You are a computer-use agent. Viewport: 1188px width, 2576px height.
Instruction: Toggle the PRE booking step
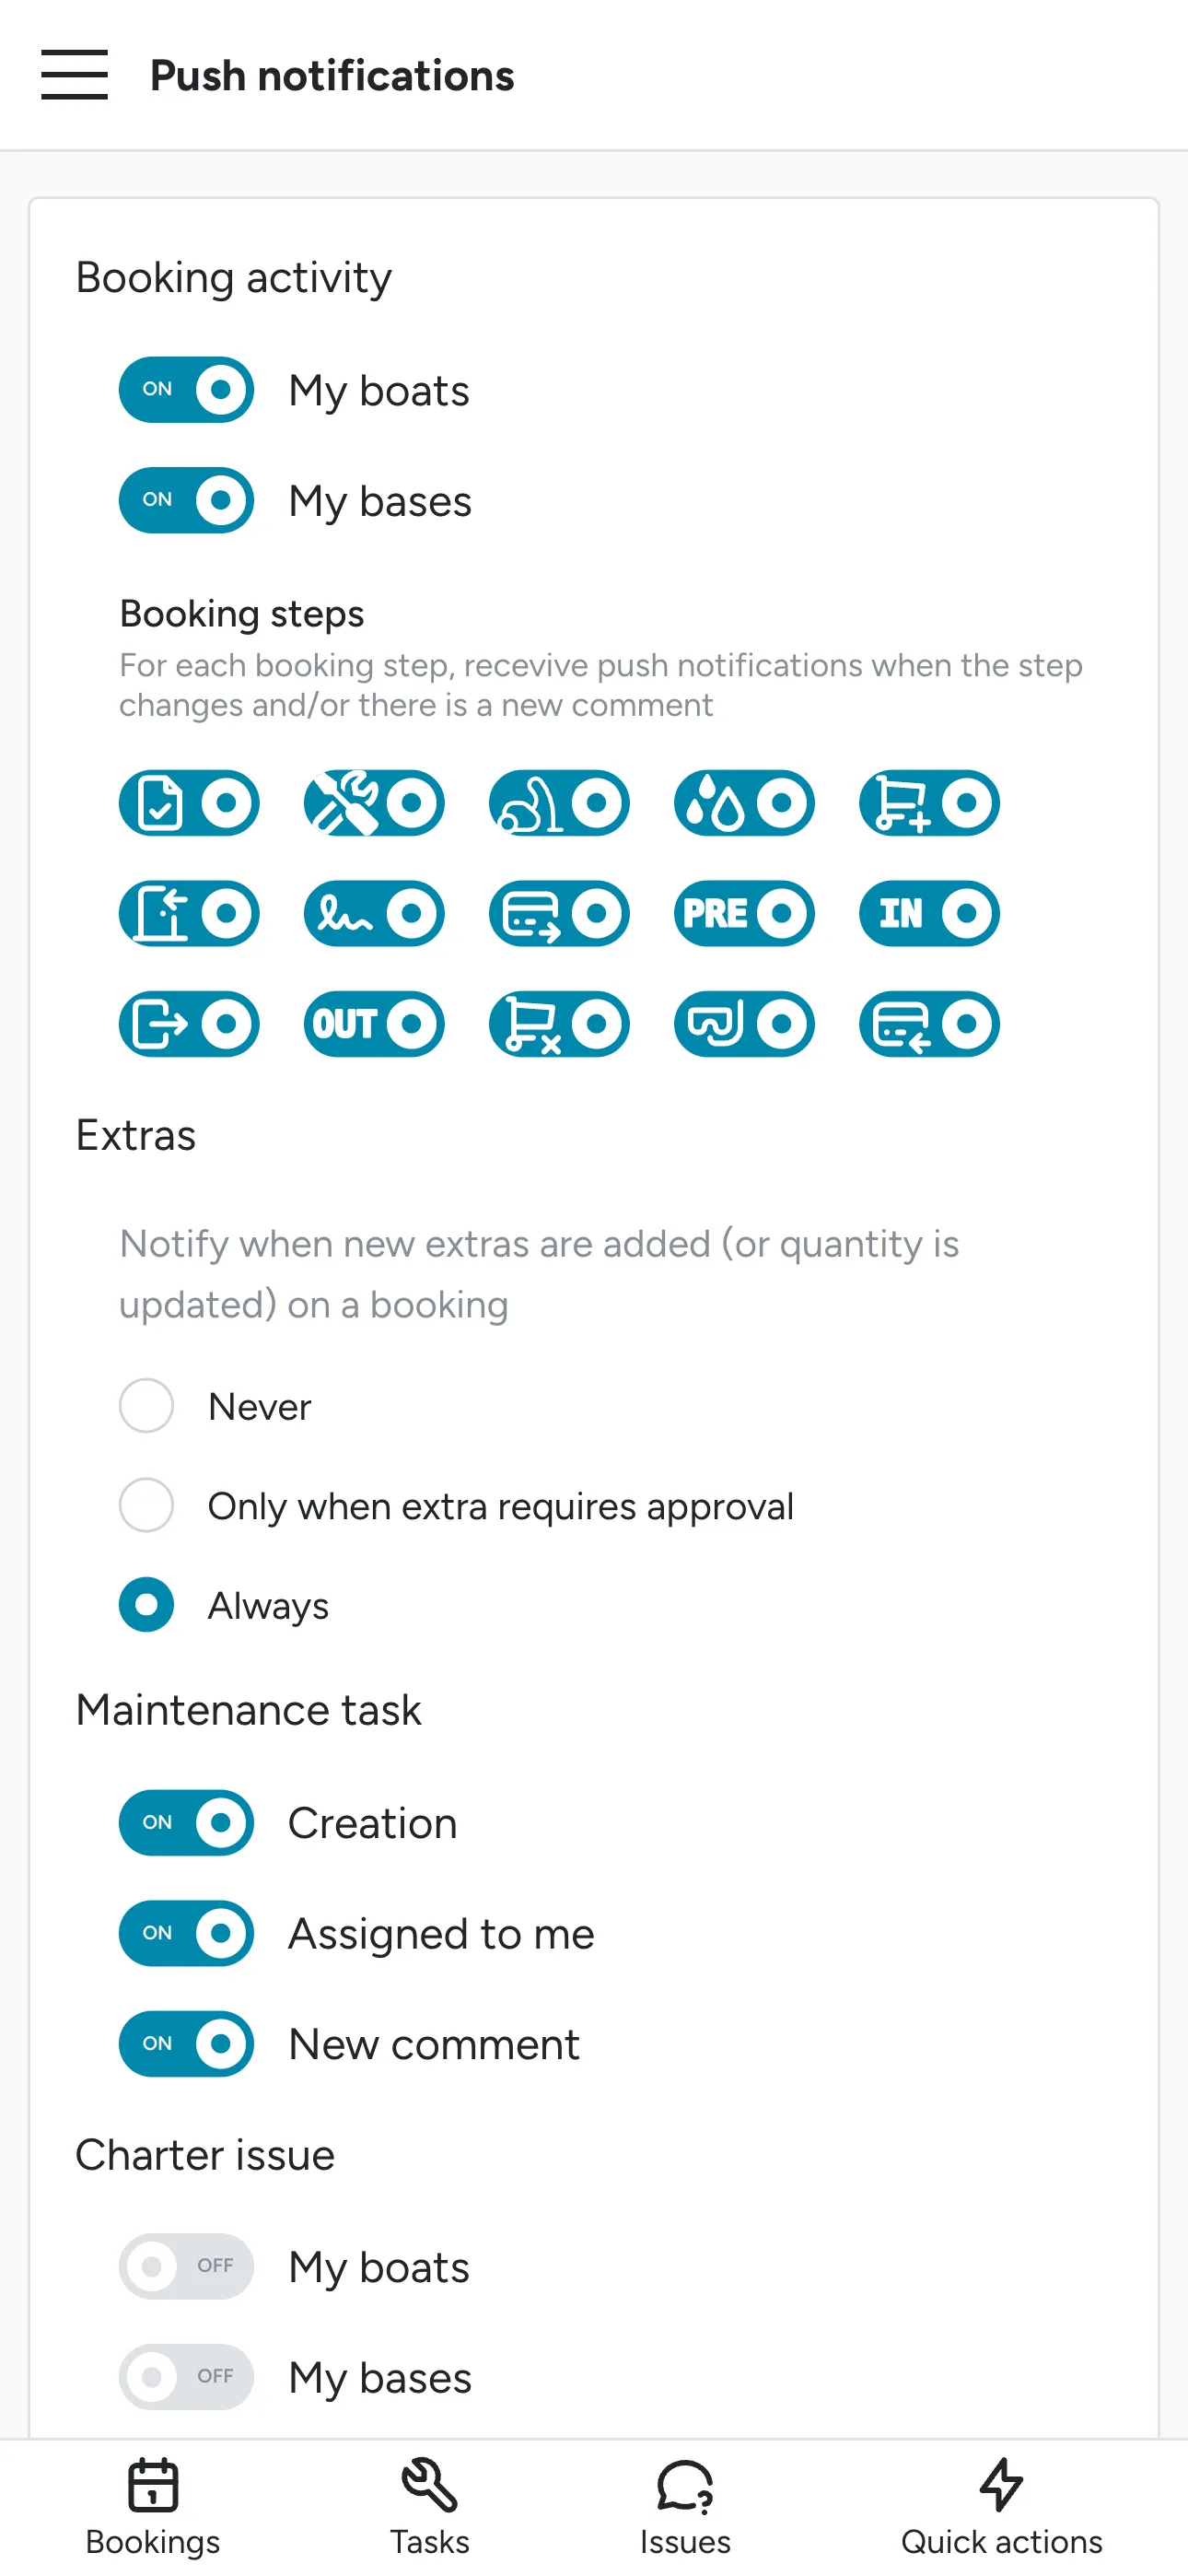tap(744, 913)
